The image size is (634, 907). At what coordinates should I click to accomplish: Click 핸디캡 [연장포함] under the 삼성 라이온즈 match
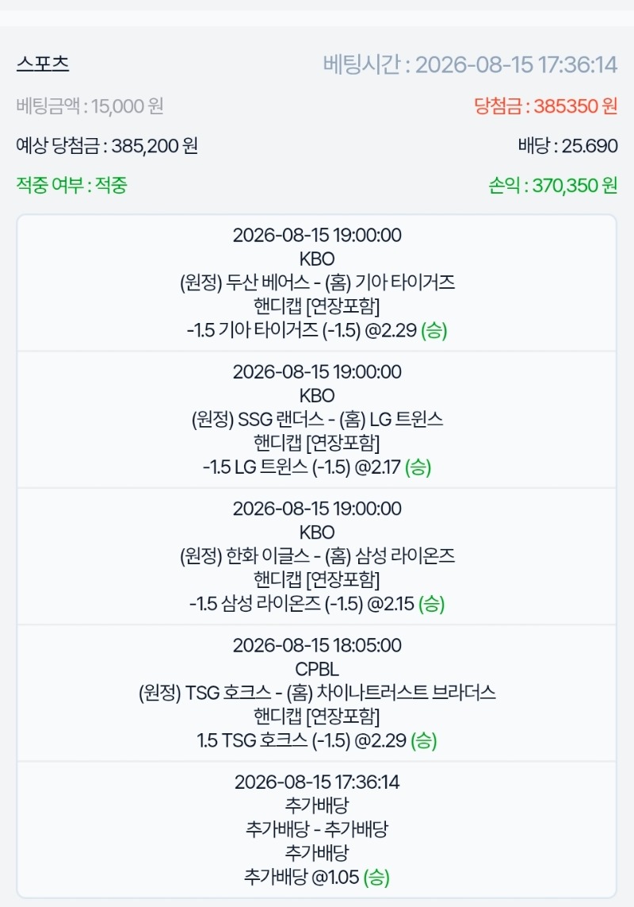click(317, 579)
